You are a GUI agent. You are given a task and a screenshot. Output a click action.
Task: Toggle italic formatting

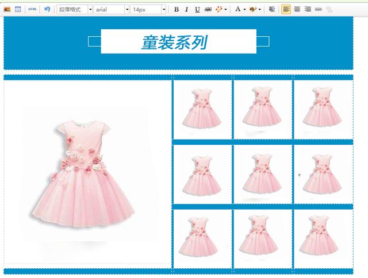[186, 9]
